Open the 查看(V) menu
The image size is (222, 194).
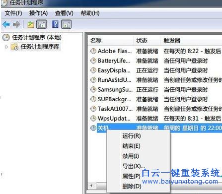point(64,13)
